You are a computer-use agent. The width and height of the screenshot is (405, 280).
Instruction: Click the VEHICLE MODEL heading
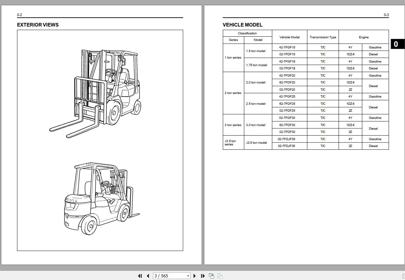[x=242, y=25]
